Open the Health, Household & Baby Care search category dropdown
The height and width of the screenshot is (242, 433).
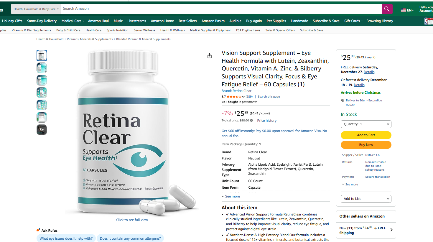[x=36, y=9]
